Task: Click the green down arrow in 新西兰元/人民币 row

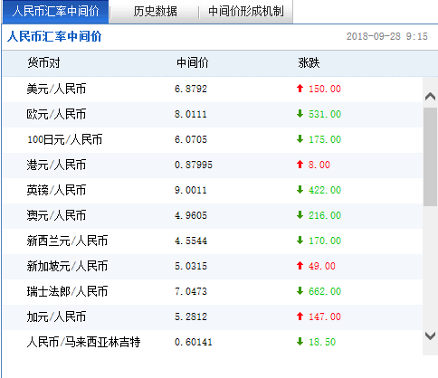Action: point(300,241)
